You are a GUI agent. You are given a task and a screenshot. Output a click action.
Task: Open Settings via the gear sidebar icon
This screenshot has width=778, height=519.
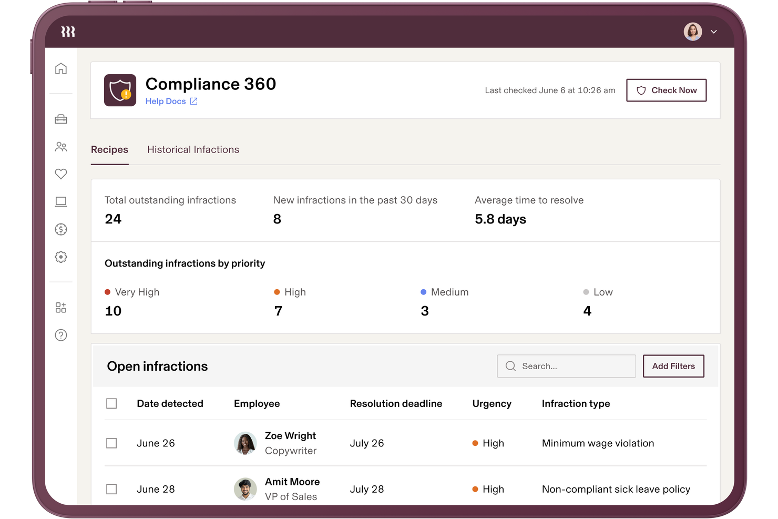(x=61, y=257)
